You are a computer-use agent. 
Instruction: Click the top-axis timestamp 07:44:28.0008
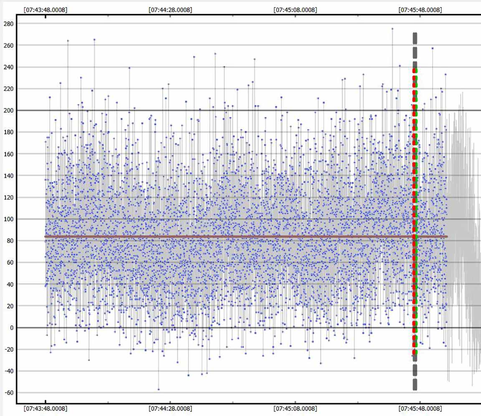point(170,10)
